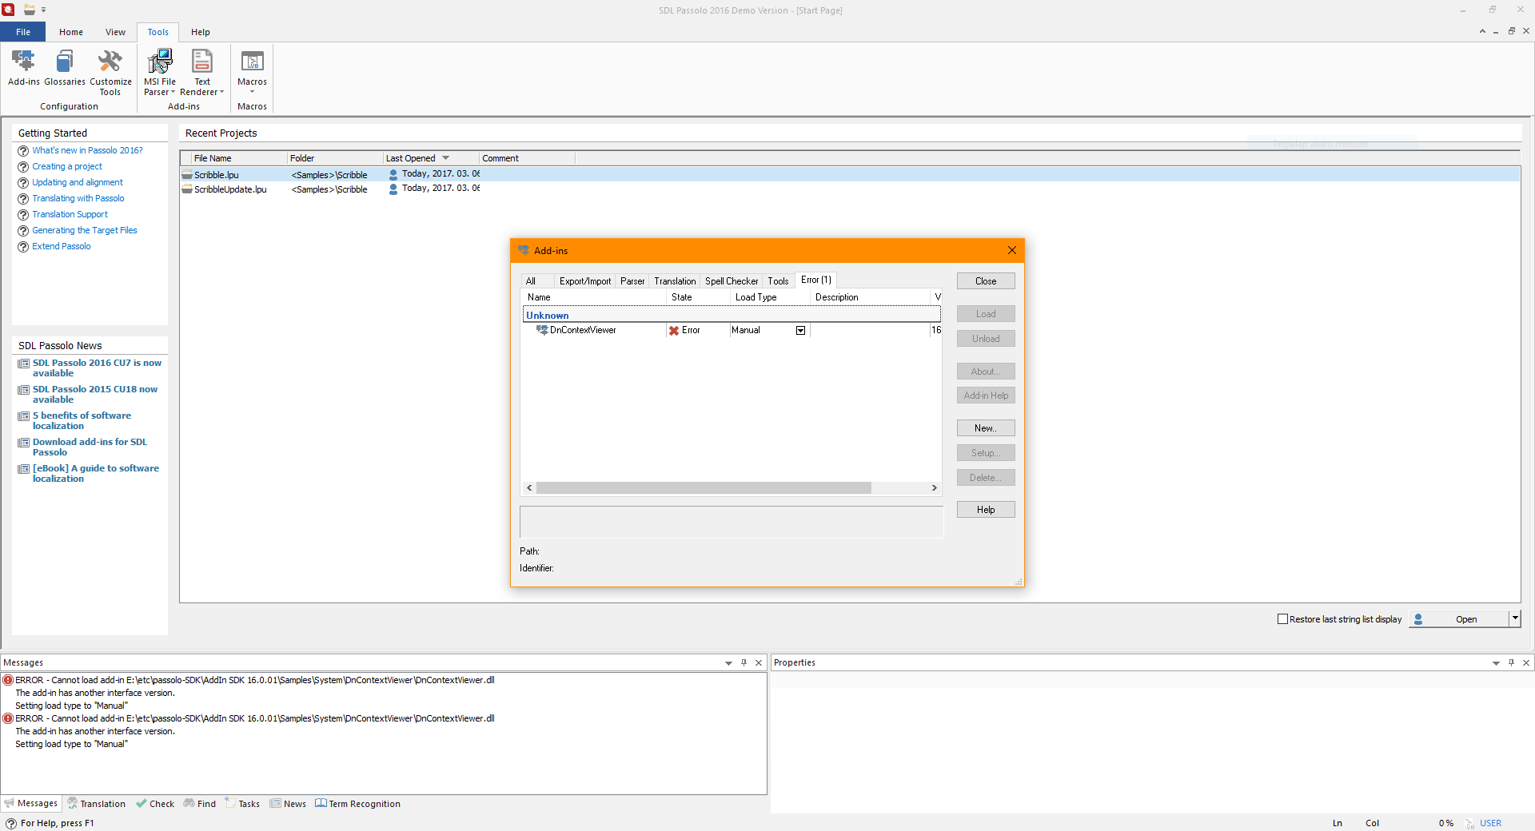Close the Add-ins dialog with X
The width and height of the screenshot is (1535, 831).
pos(1012,250)
